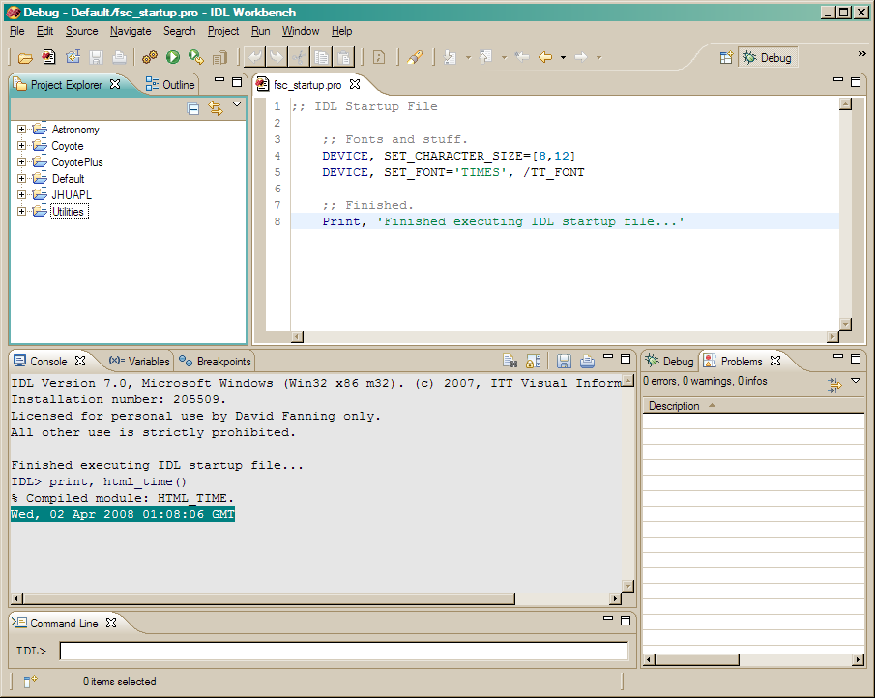Open the Debug perspective button

[x=768, y=57]
